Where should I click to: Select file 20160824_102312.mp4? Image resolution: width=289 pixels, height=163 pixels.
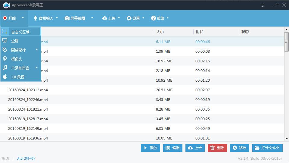(x=28, y=90)
